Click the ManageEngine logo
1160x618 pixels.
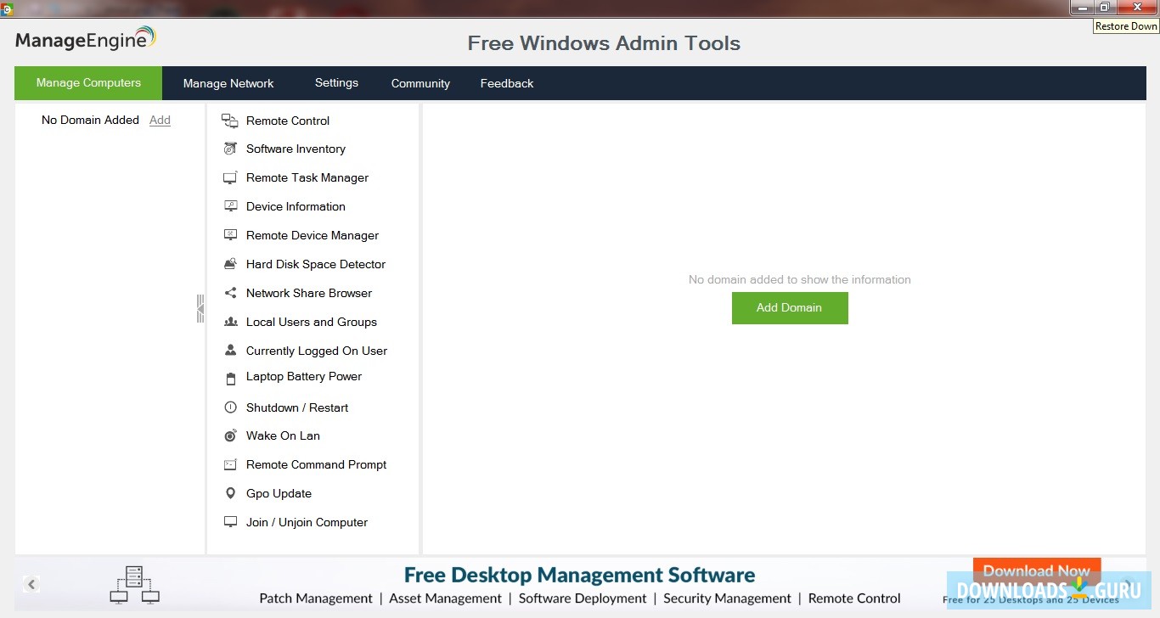pyautogui.click(x=86, y=39)
